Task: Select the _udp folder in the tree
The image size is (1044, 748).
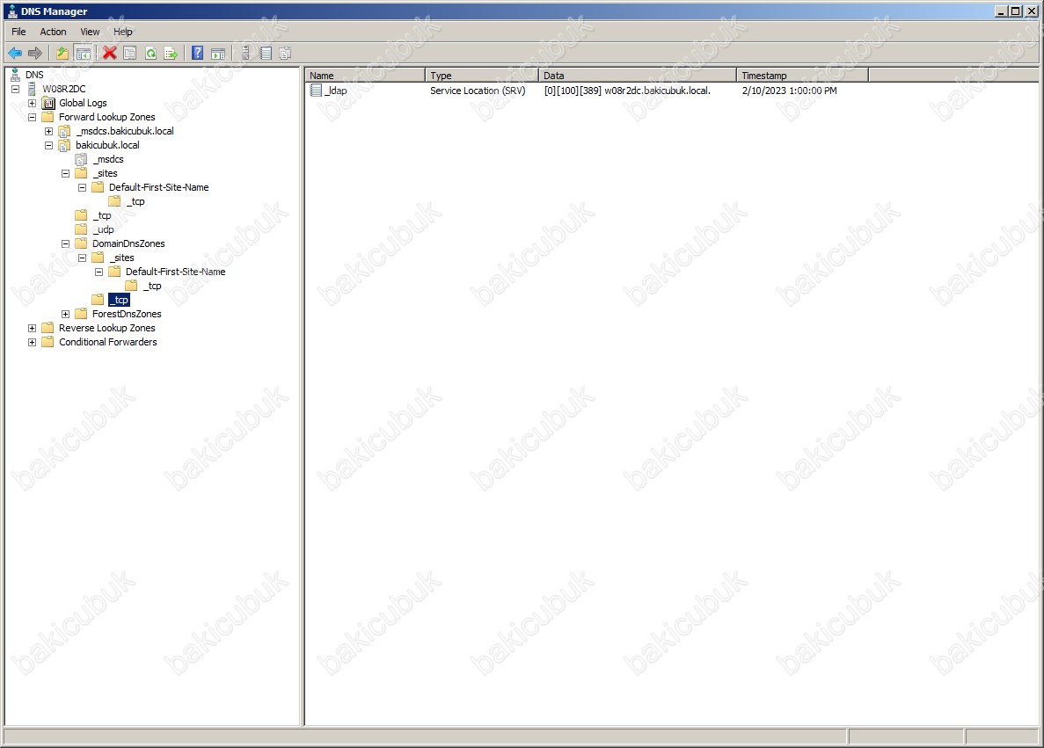Action: (103, 229)
